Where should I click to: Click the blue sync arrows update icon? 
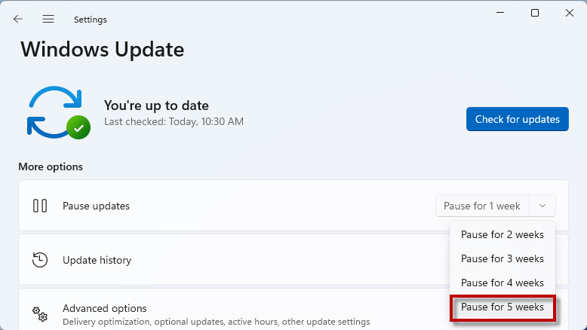(55, 112)
